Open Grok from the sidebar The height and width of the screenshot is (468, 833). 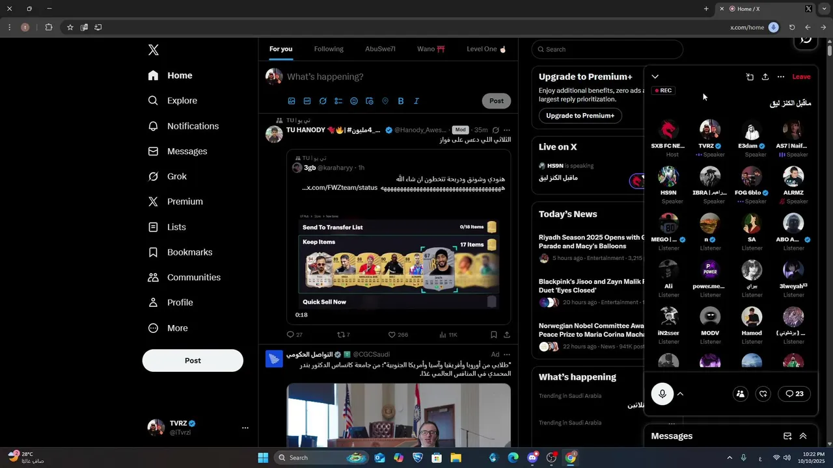(x=168, y=177)
